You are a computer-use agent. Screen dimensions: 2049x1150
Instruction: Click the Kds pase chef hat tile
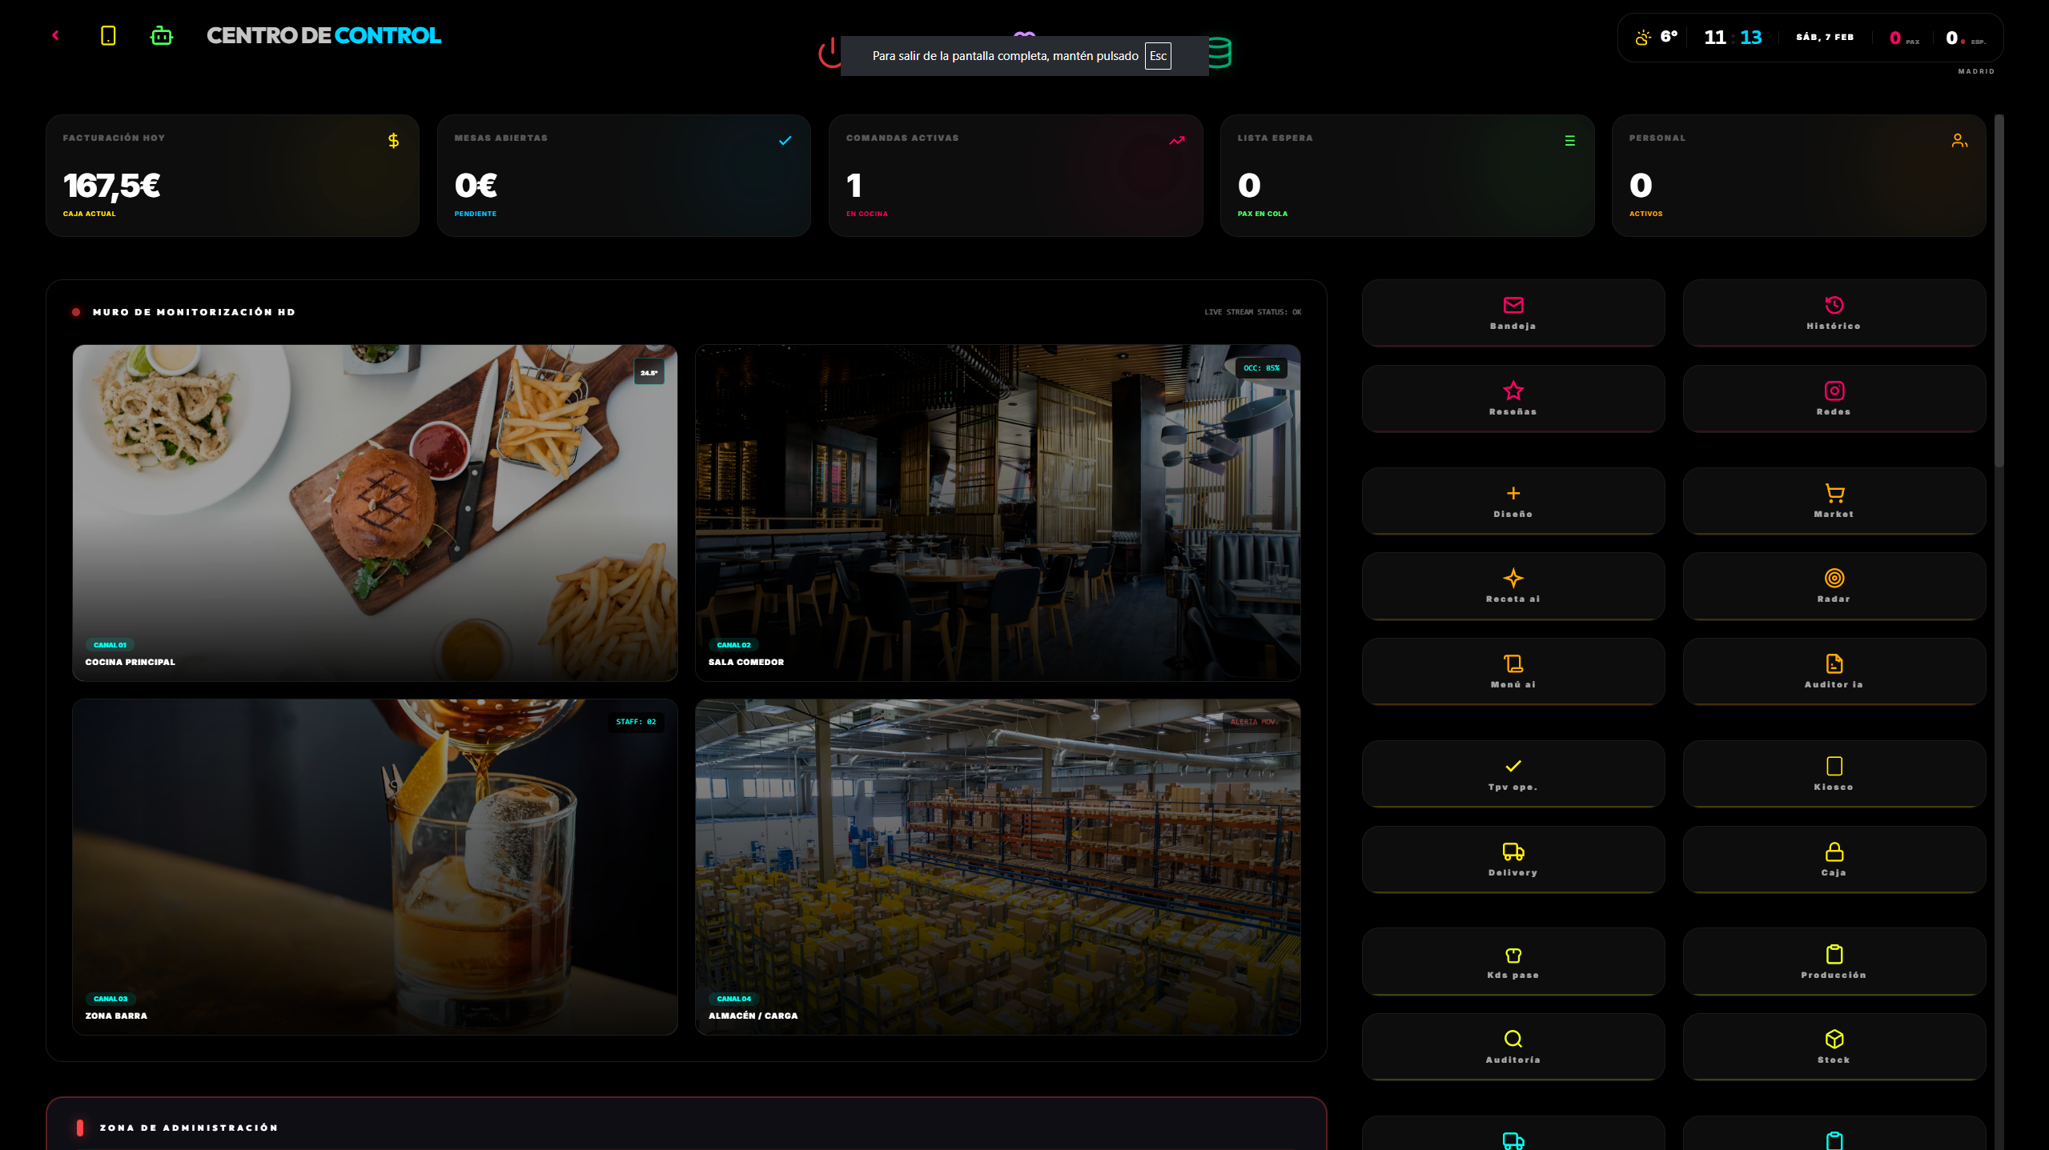1513,962
